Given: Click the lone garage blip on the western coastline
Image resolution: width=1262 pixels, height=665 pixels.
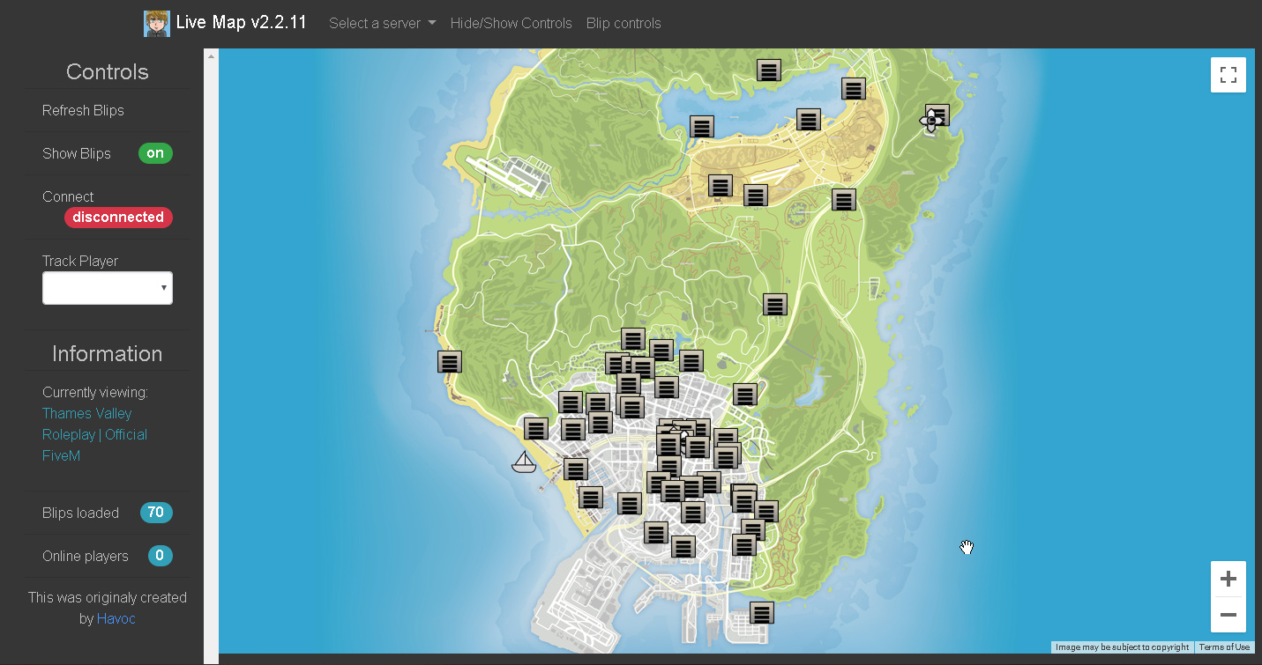Looking at the screenshot, I should 449,361.
